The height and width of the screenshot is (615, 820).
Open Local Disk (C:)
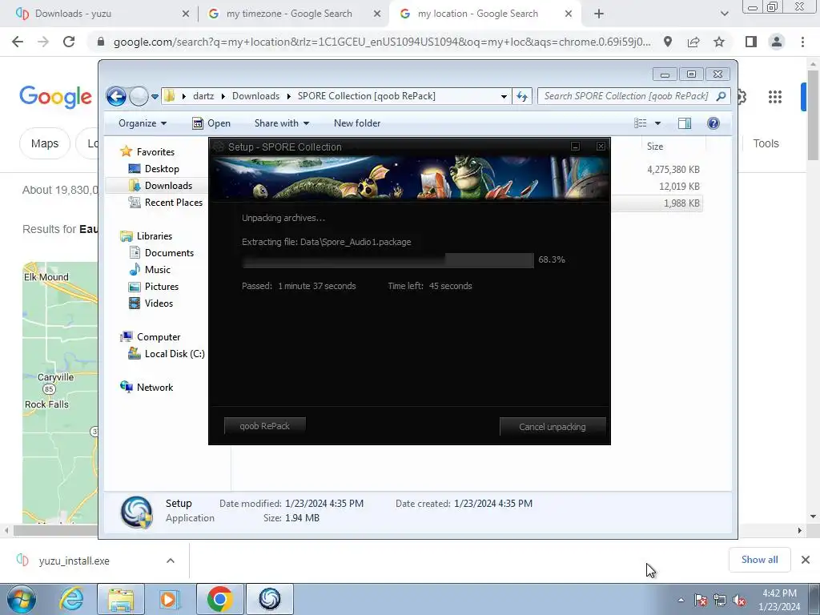(x=167, y=354)
